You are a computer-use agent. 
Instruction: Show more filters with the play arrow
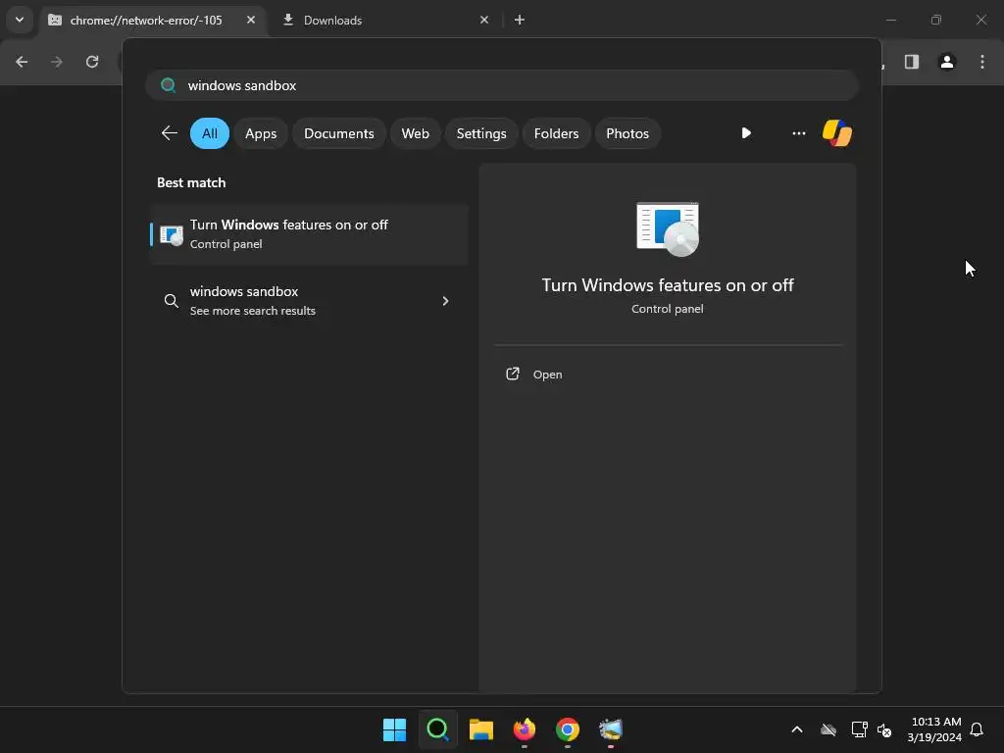(746, 133)
